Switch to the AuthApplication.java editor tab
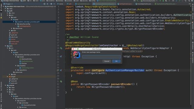The height and width of the screenshot is (109, 194). 125,4
